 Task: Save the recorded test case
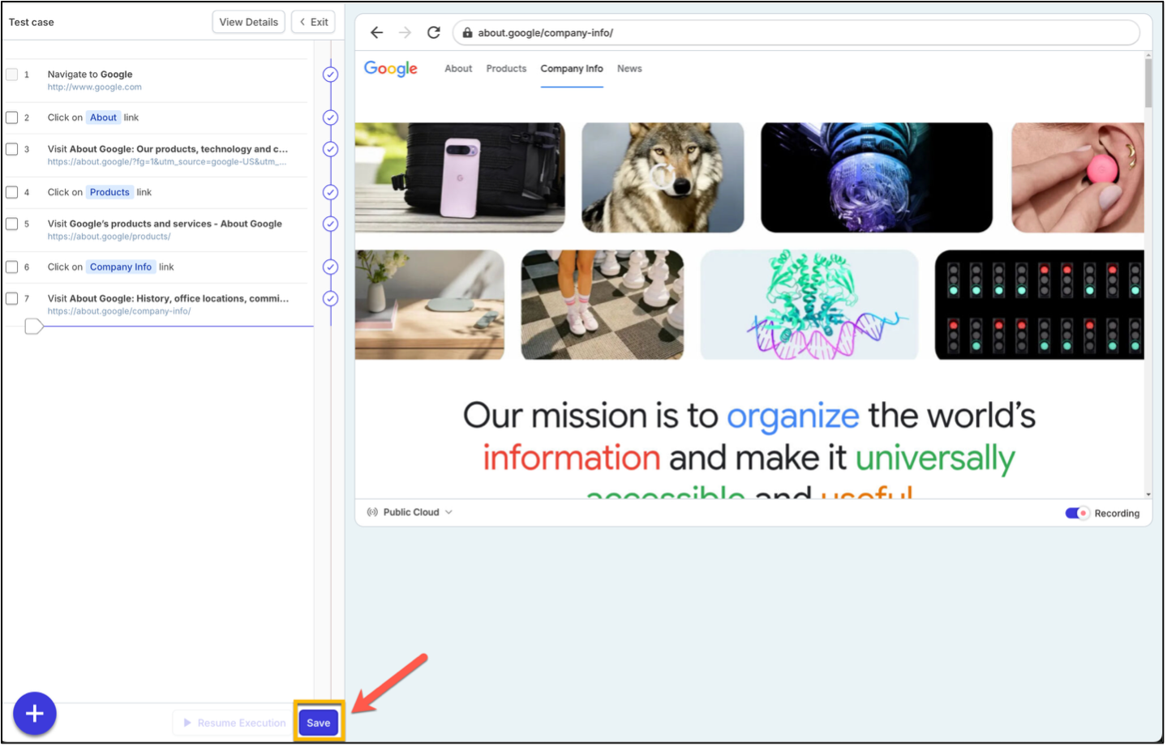(x=319, y=723)
